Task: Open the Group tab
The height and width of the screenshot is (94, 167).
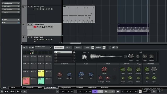Action: pyautogui.click(x=78, y=47)
